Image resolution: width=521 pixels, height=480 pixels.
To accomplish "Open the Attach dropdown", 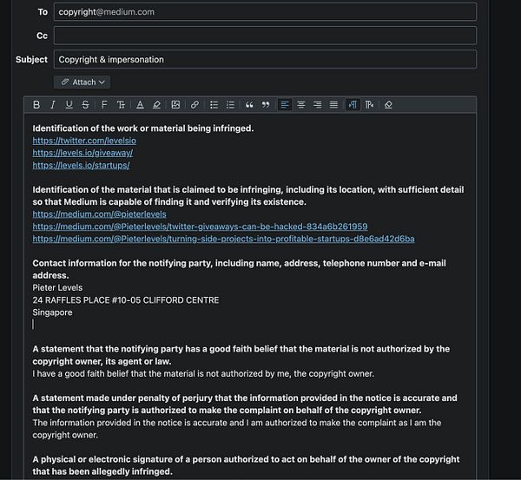I will coord(82,82).
